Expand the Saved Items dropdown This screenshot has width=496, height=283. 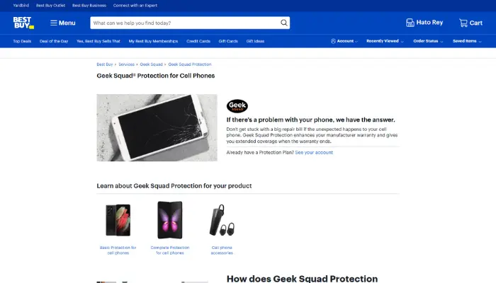coord(467,41)
